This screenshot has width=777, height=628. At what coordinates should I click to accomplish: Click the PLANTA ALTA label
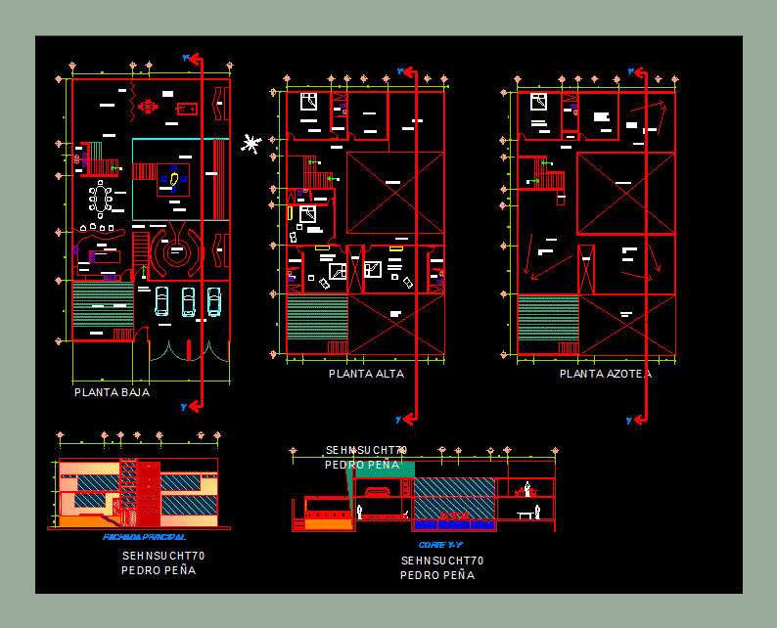(x=366, y=374)
